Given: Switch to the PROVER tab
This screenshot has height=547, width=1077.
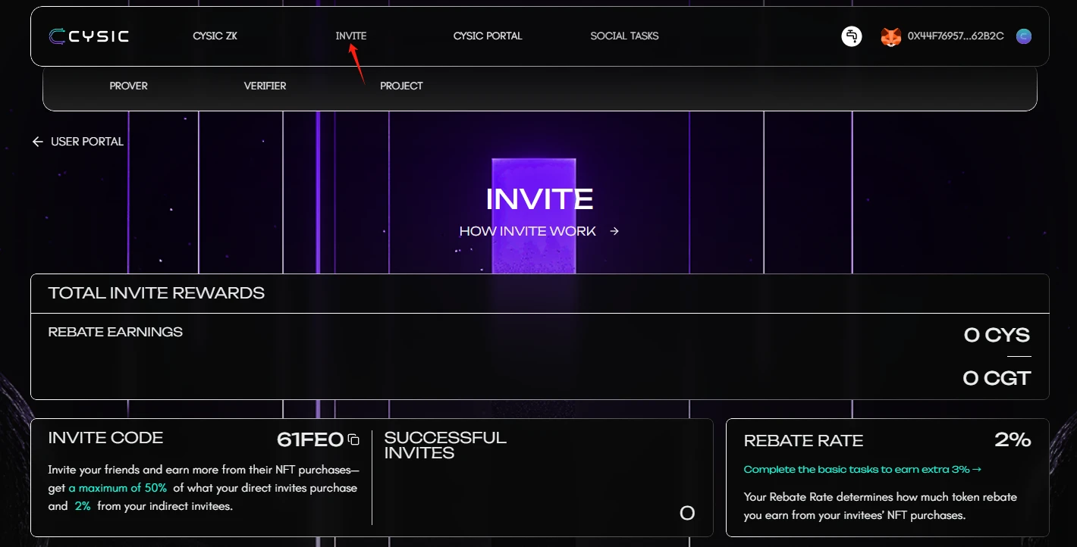Looking at the screenshot, I should click(x=128, y=86).
